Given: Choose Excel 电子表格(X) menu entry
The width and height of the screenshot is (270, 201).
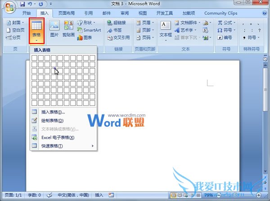Looking at the screenshot, I should click(63, 137).
